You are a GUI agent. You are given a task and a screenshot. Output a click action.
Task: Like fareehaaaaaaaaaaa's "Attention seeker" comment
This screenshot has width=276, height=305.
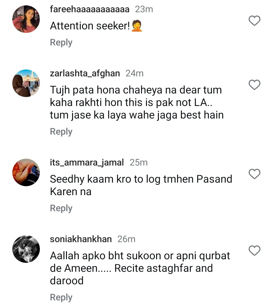[x=254, y=21]
